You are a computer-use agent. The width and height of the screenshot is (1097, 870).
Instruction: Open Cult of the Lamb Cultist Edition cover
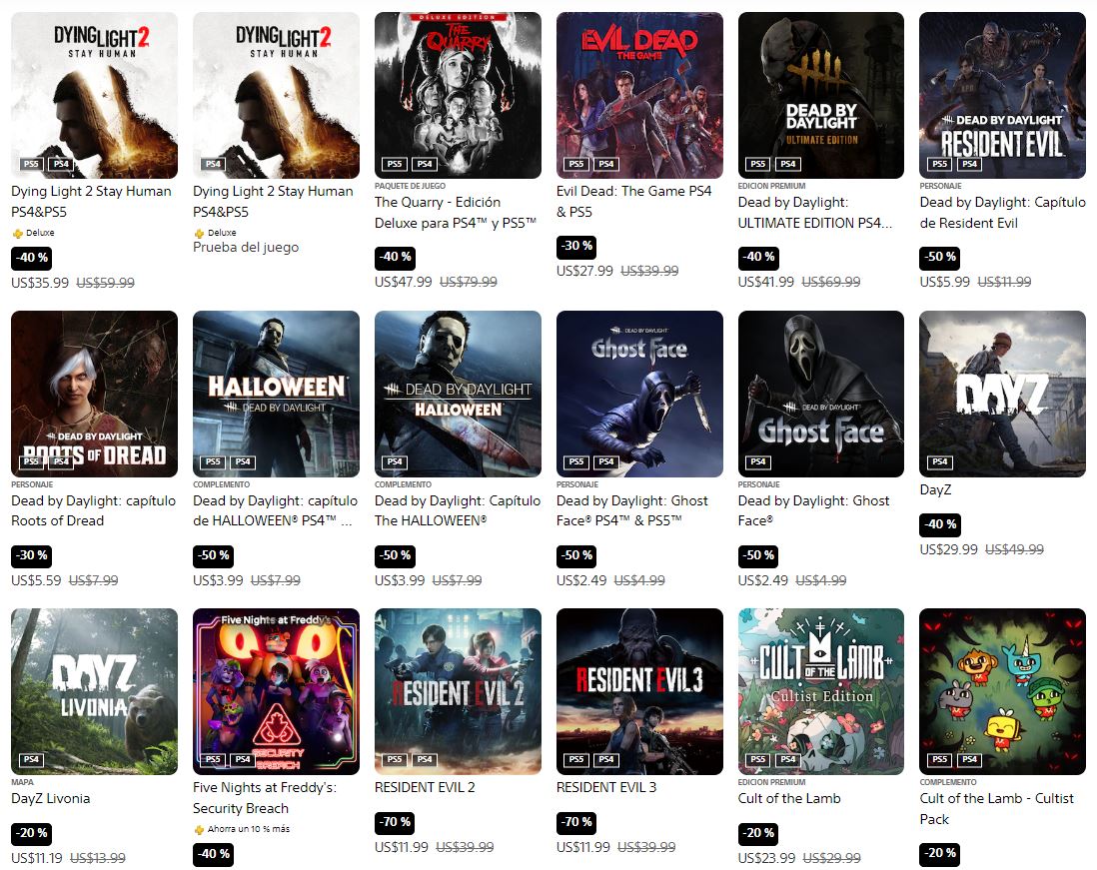pos(820,691)
